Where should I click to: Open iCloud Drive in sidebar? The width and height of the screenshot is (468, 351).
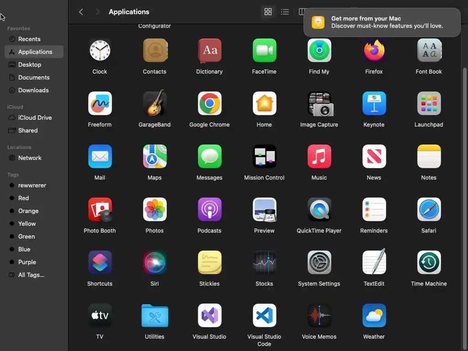tap(34, 117)
